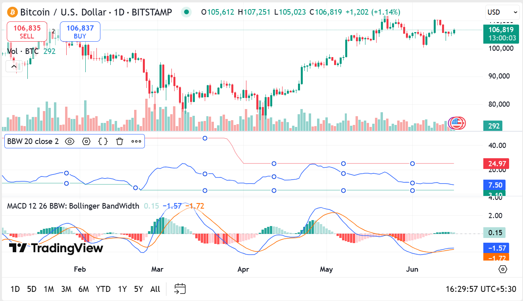The height and width of the screenshot is (301, 523).
Task: Open BBW indicator settings
Action: pos(87,141)
